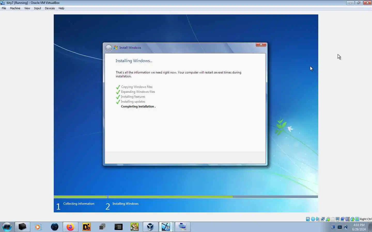Click 'Expanding Windows files' step

click(x=138, y=92)
